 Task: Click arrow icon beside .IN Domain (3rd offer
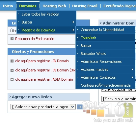pos(12,70)
